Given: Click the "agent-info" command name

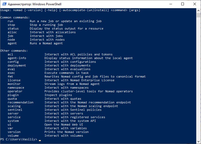Looking at the screenshot, I should click(x=17, y=58).
